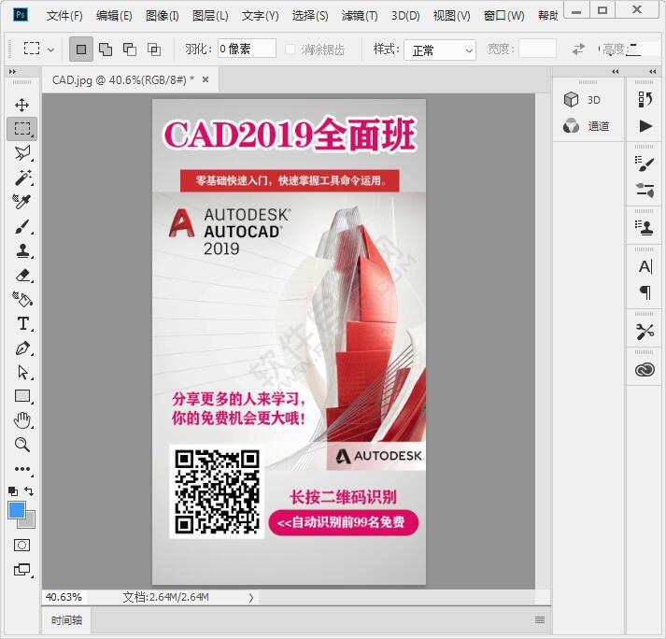Click the 40.63% zoom level field
The image size is (666, 639).
point(64,597)
